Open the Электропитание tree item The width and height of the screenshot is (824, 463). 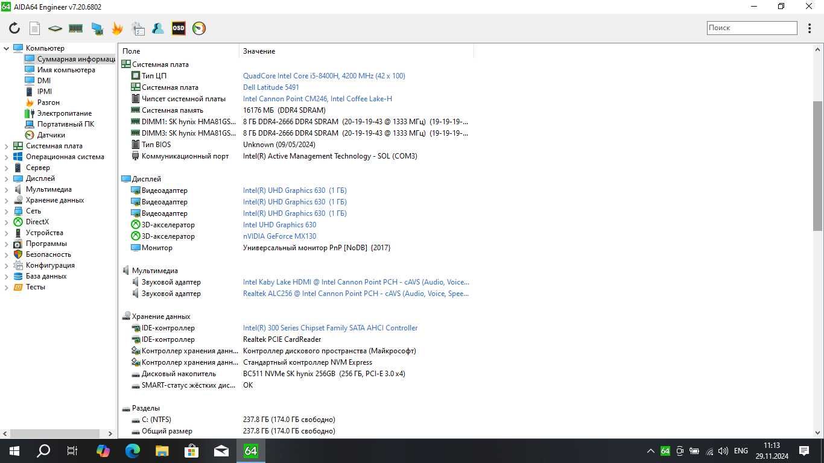point(58,113)
